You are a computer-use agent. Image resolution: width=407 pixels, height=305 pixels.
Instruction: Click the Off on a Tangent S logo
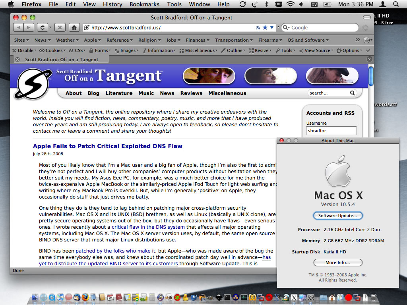[33, 83]
